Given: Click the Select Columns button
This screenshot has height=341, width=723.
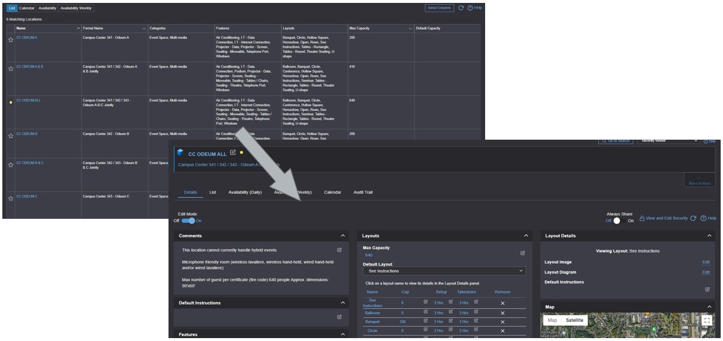Looking at the screenshot, I should (440, 8).
